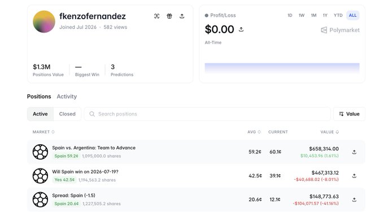Click the gift icon in profile header
Screen dimensions: 384x221
169,16
